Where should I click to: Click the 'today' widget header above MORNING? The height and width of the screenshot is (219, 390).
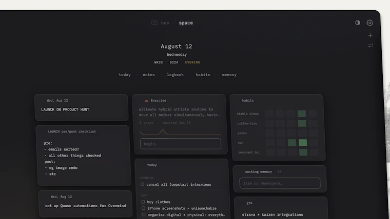[x=152, y=165]
